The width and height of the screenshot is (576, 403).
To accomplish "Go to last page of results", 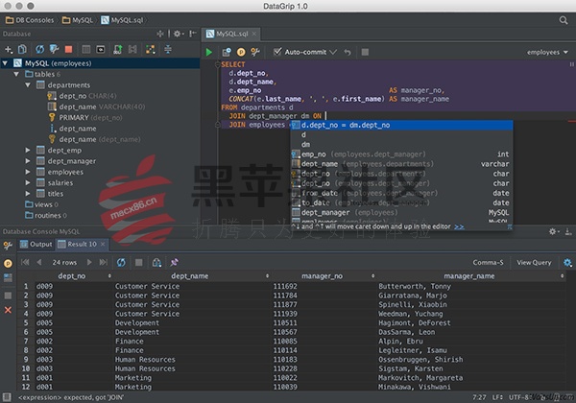I will pyautogui.click(x=104, y=262).
